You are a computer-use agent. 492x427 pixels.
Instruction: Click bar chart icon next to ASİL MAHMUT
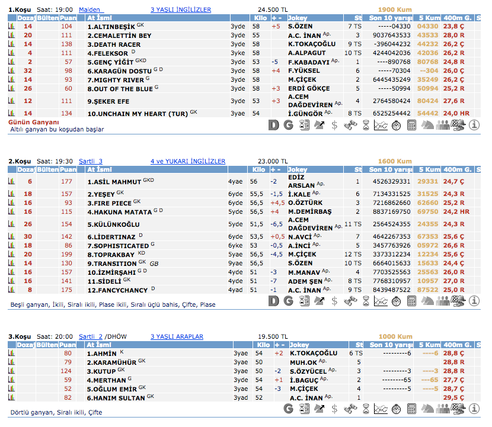tap(11, 181)
